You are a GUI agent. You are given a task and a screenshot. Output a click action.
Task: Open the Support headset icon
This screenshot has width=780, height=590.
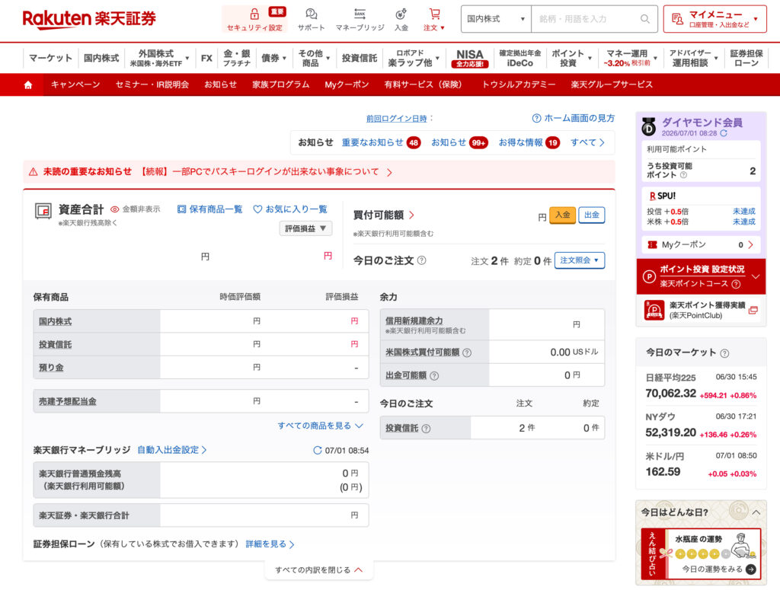[312, 14]
